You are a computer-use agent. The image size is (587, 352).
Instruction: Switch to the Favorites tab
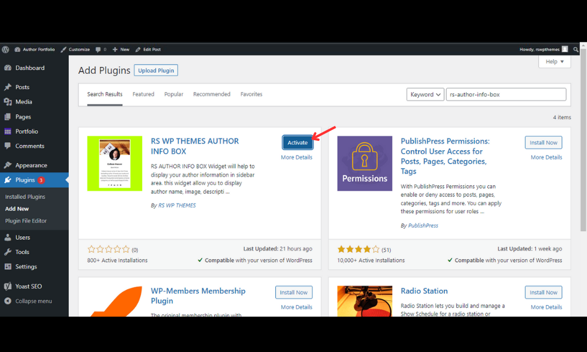click(x=251, y=94)
